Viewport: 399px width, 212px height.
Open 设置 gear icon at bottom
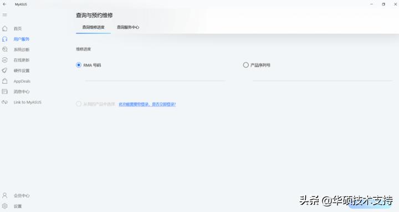pyautogui.click(x=5, y=206)
